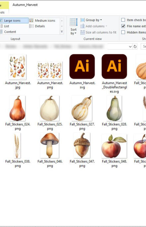Click the refresh icon in address bar
The height and width of the screenshot is (227, 146).
tap(135, 47)
